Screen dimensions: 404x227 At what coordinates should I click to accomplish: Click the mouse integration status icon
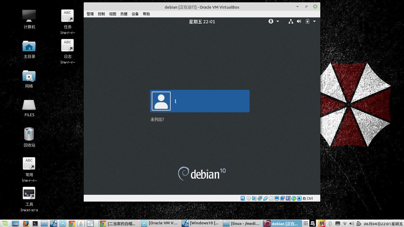point(294,198)
